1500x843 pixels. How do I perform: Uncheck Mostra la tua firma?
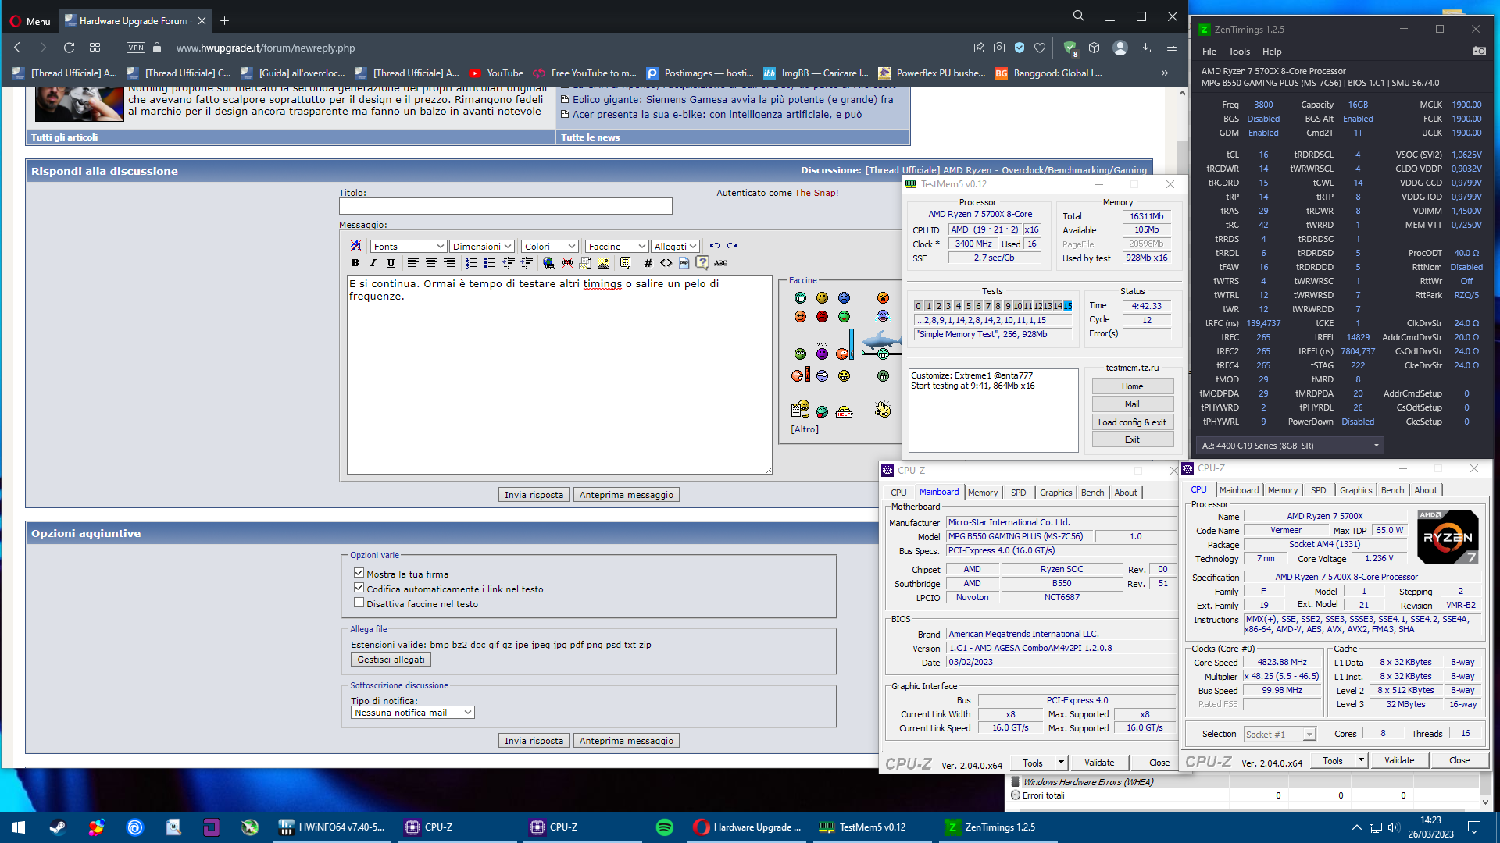[359, 573]
